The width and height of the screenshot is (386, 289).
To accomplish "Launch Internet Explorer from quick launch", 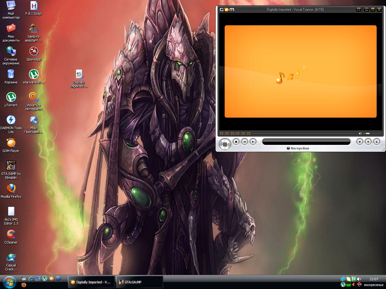I will [31, 279].
